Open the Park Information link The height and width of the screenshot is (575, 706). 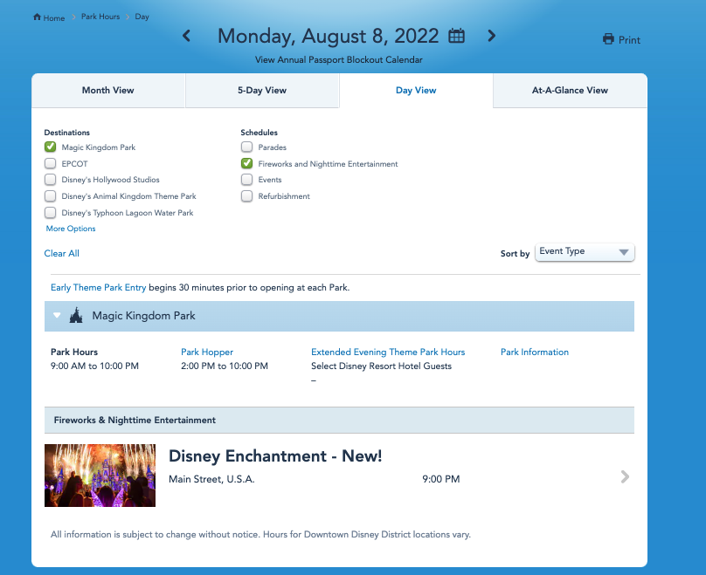535,352
